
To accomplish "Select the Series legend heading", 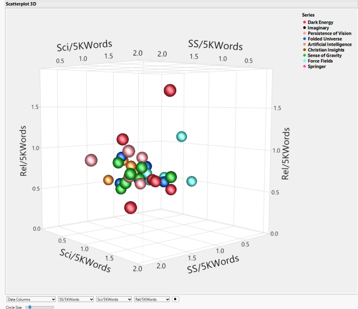I will (308, 15).
